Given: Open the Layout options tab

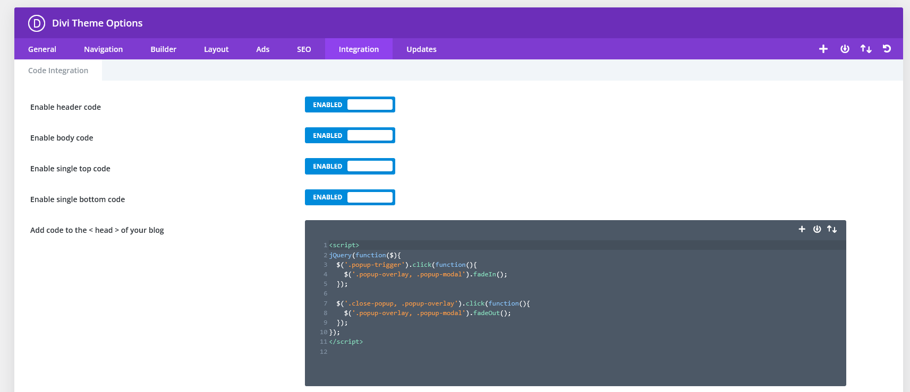Looking at the screenshot, I should tap(216, 49).
